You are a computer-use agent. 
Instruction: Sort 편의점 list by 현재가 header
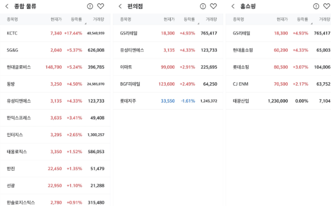[169, 19]
